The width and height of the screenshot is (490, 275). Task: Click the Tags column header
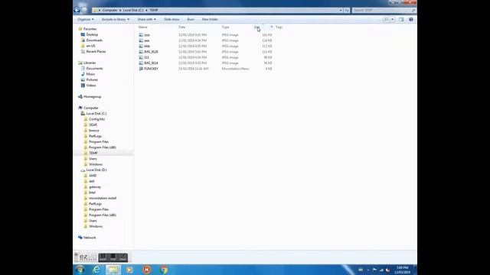tap(279, 27)
